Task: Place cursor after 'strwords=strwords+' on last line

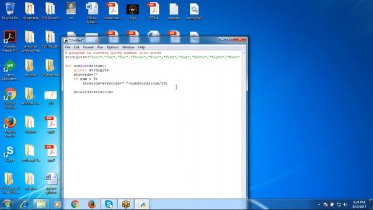Action: 113,92
